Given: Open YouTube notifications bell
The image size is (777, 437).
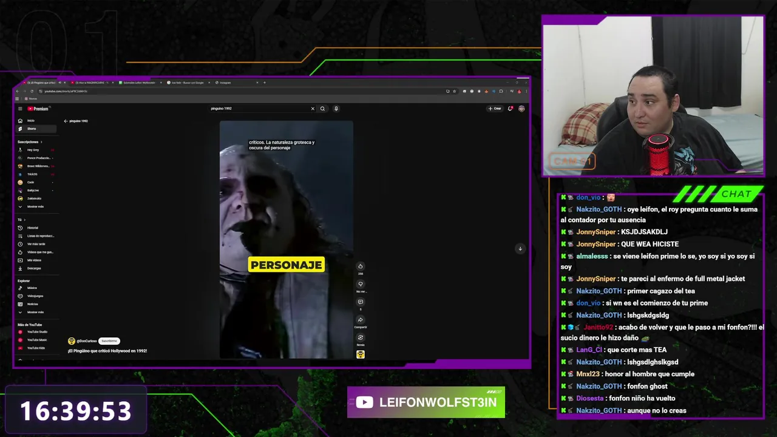Looking at the screenshot, I should [x=511, y=109].
